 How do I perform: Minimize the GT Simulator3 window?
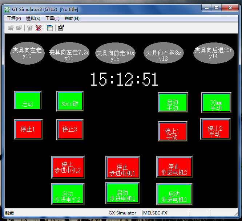tap(207, 8)
